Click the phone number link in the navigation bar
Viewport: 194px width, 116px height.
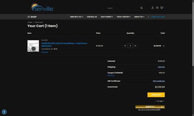pos(158,17)
